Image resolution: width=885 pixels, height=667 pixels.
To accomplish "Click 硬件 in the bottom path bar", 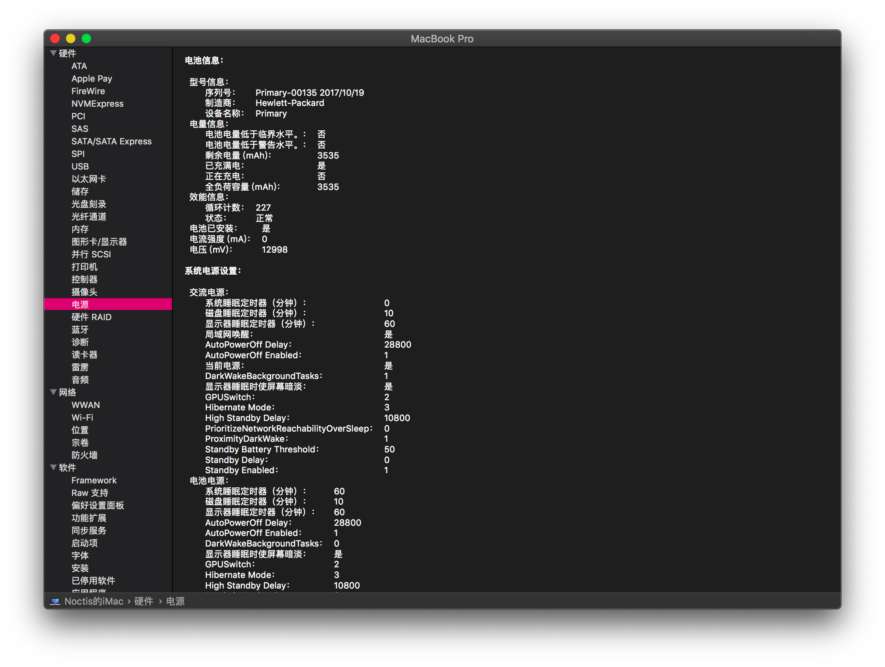I will click(x=144, y=601).
